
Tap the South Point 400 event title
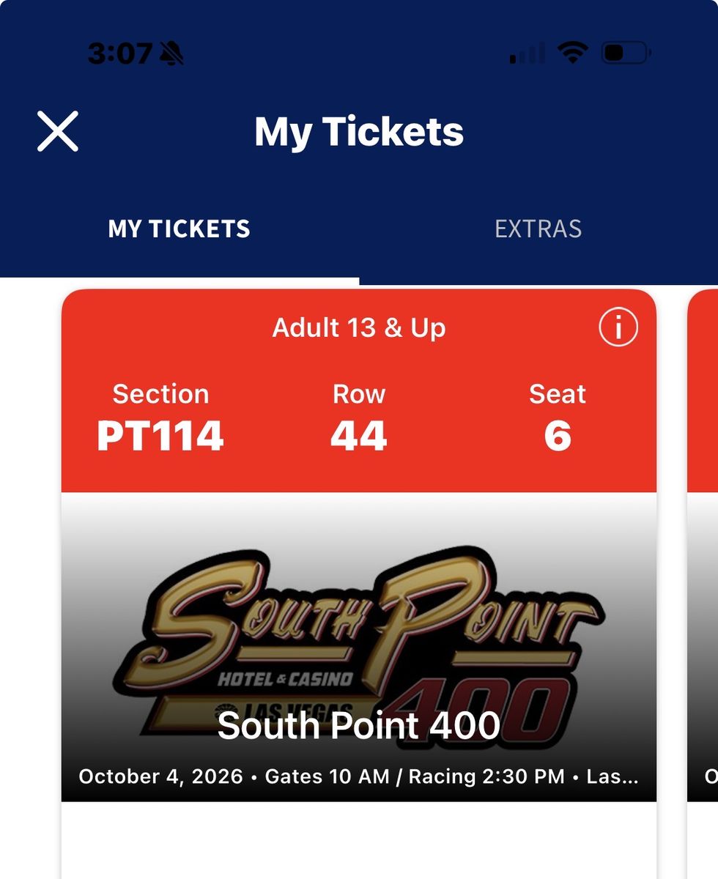(x=359, y=725)
